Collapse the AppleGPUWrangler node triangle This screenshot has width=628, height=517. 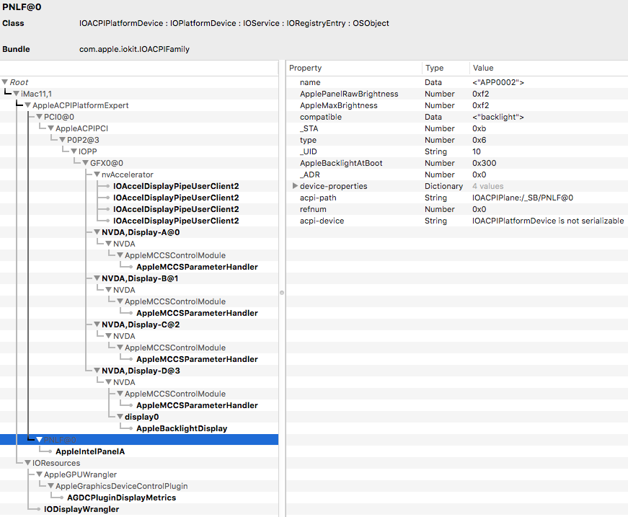[x=39, y=474]
